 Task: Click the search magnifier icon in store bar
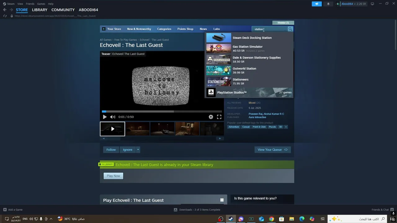click(290, 29)
